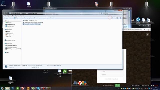Viewport: 160px width, 90px height.
Task: Open Локальный диск (D:)
Action: (x=12, y=47)
